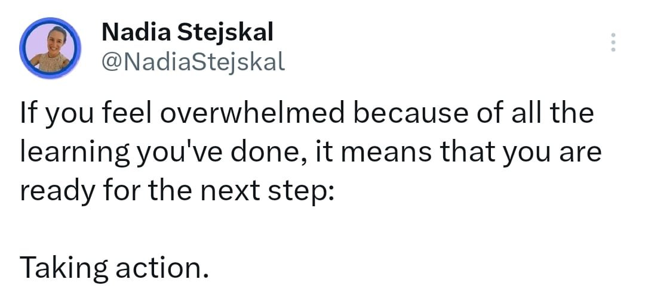The width and height of the screenshot is (645, 307).
Task: Click the word "overwhelmed" in the tweet
Action: [251, 113]
